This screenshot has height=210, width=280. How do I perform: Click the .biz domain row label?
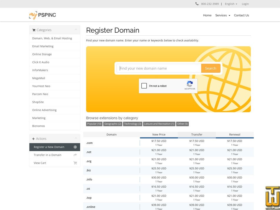88,170
